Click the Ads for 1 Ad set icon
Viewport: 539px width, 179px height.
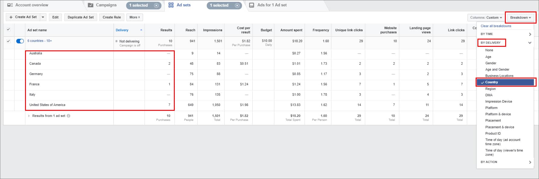point(251,5)
